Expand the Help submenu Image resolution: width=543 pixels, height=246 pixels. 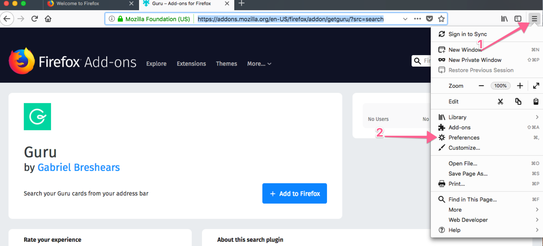(x=487, y=230)
